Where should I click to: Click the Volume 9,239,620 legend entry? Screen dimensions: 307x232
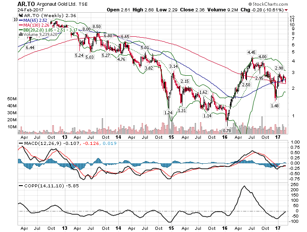[x=40, y=35]
